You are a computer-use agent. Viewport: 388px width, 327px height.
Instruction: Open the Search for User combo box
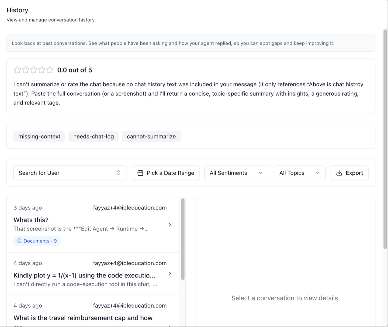click(70, 173)
